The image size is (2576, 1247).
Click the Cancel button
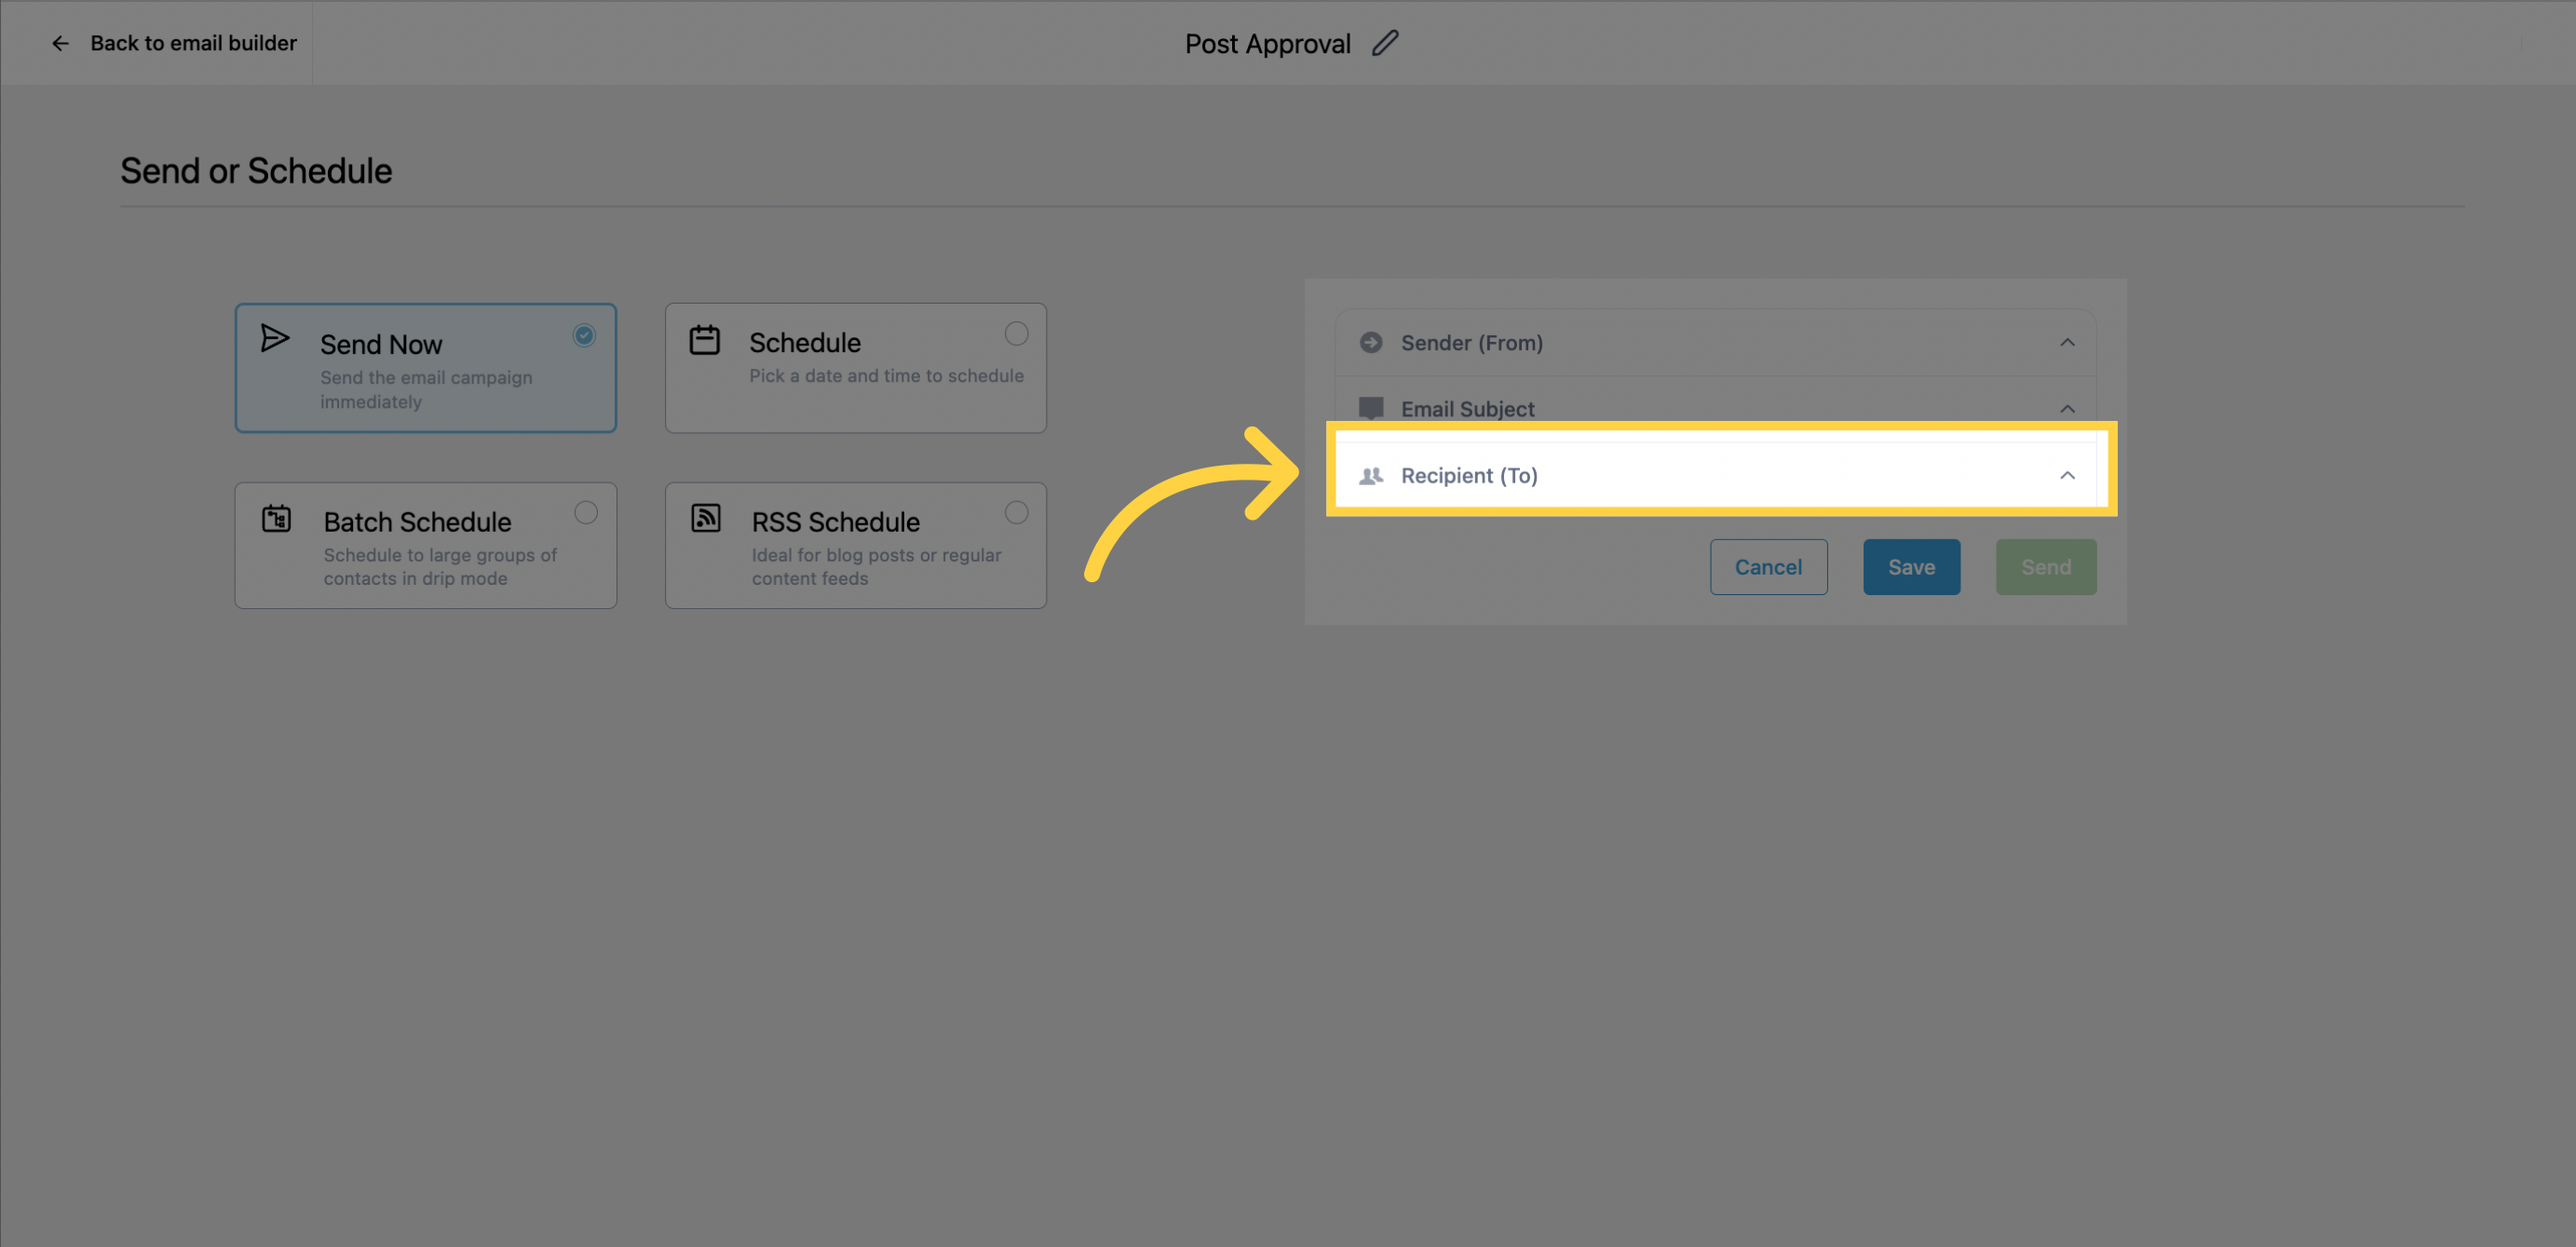(1768, 565)
